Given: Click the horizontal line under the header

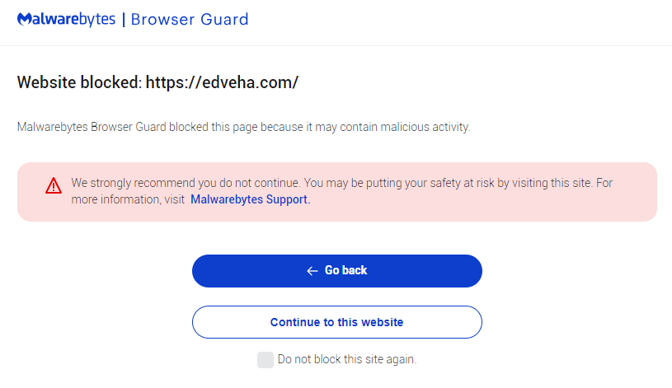Looking at the screenshot, I should (x=336, y=45).
